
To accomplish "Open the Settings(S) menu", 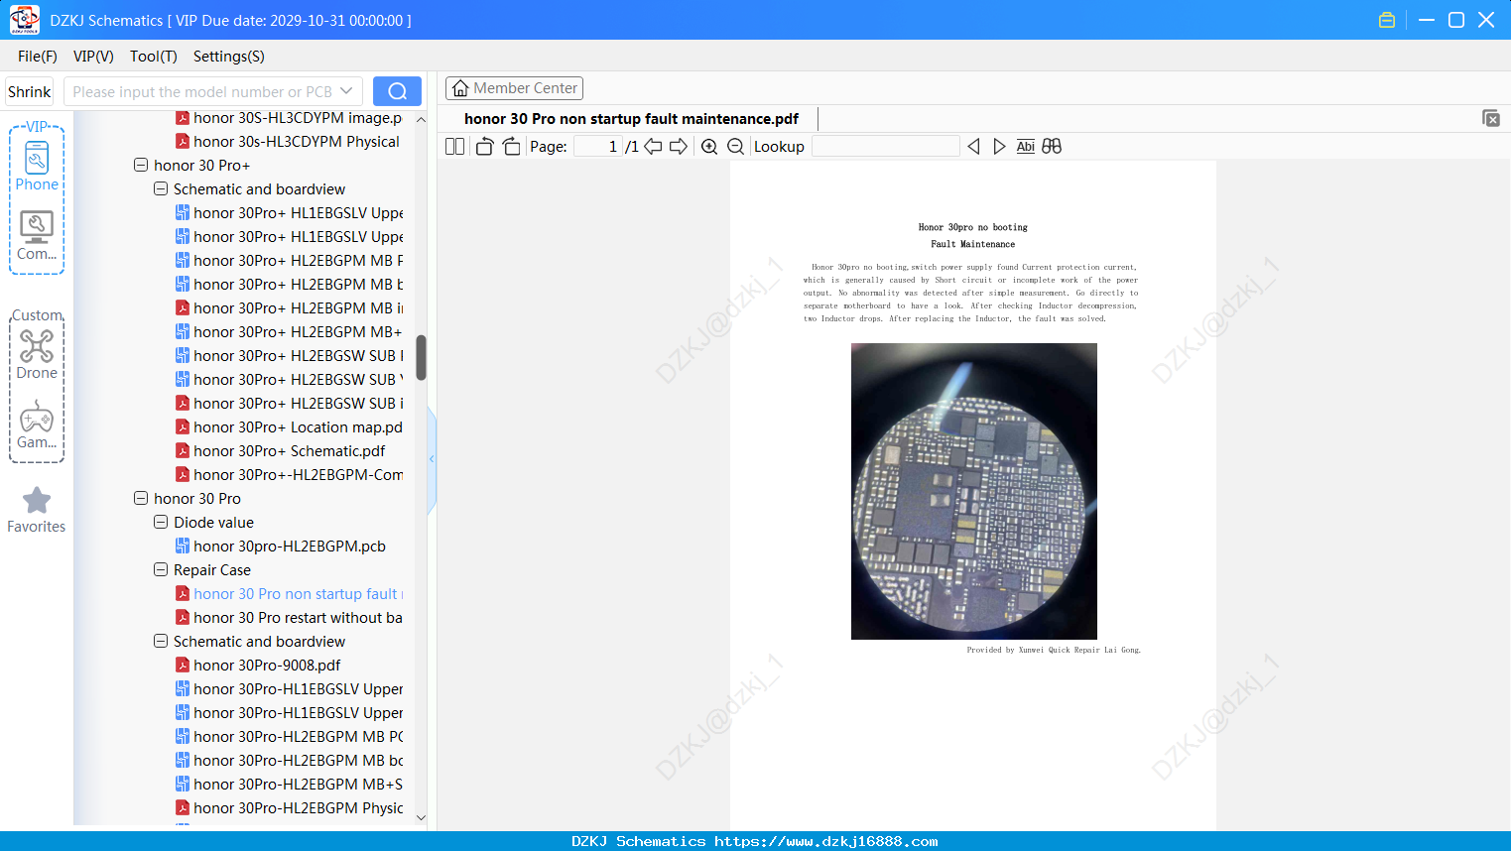I will pyautogui.click(x=229, y=57).
